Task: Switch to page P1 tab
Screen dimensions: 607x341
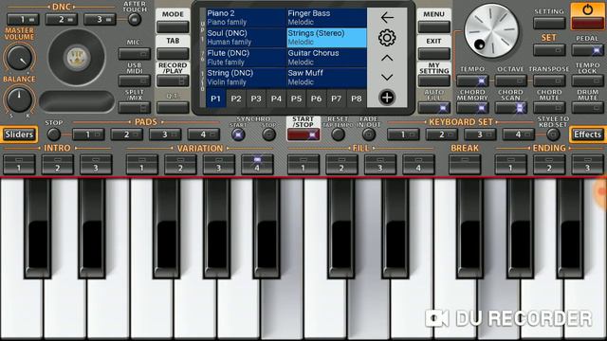Action: tap(215, 99)
